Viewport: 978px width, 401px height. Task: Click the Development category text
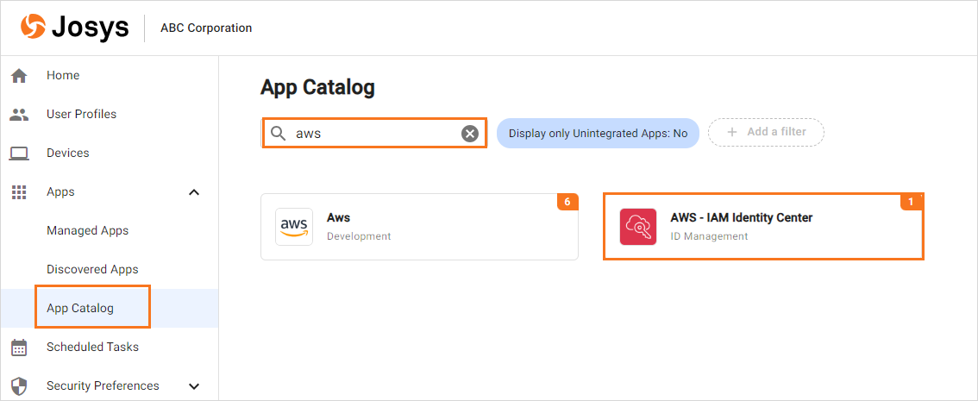[x=359, y=236]
